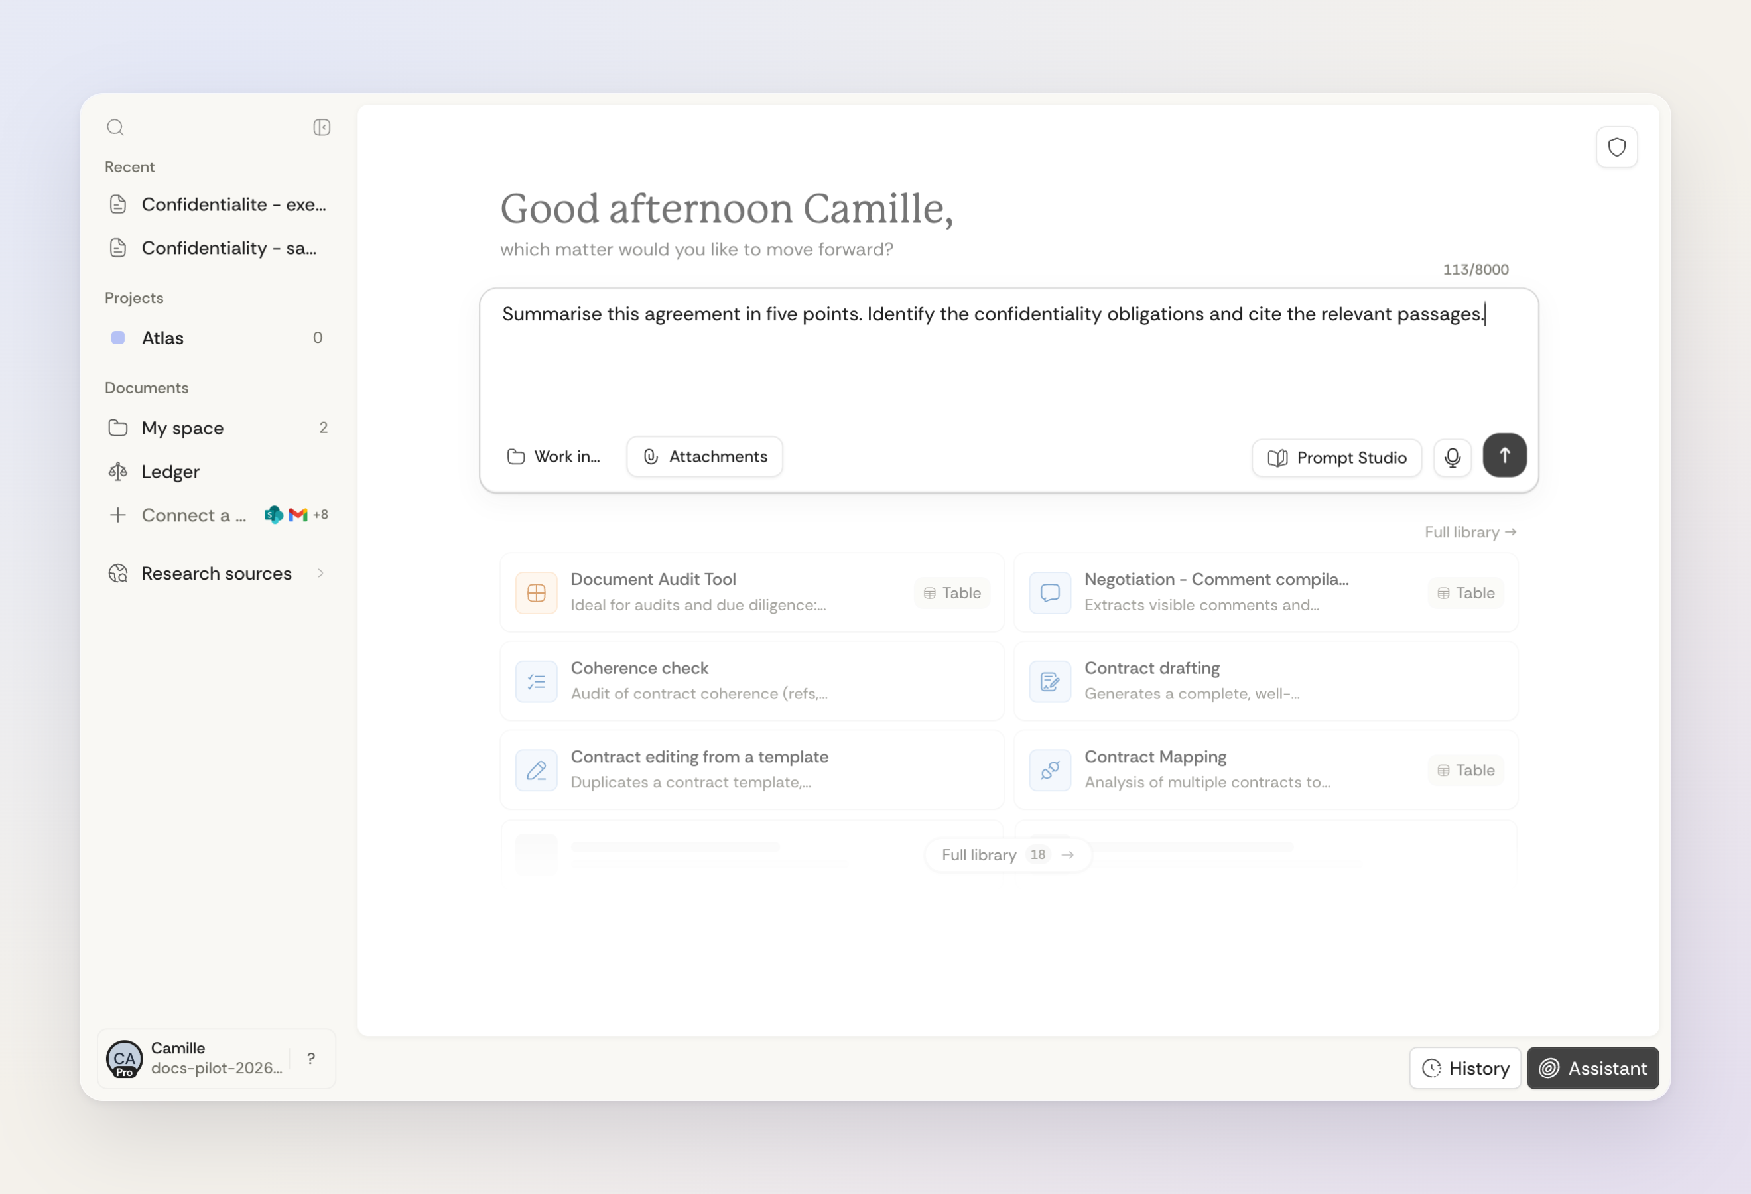Click the Contract editing template pen icon

537,770
